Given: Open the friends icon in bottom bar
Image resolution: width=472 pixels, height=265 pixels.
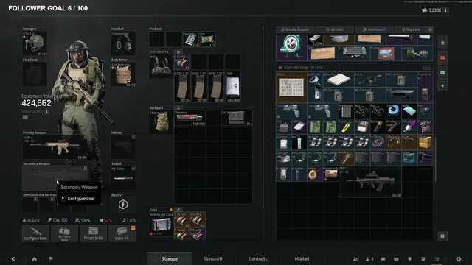Looking at the screenshot, I should [355, 259].
